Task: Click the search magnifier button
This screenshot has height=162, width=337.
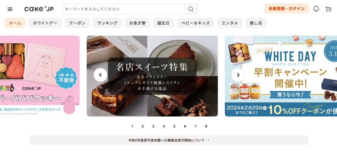Action: 191,9
